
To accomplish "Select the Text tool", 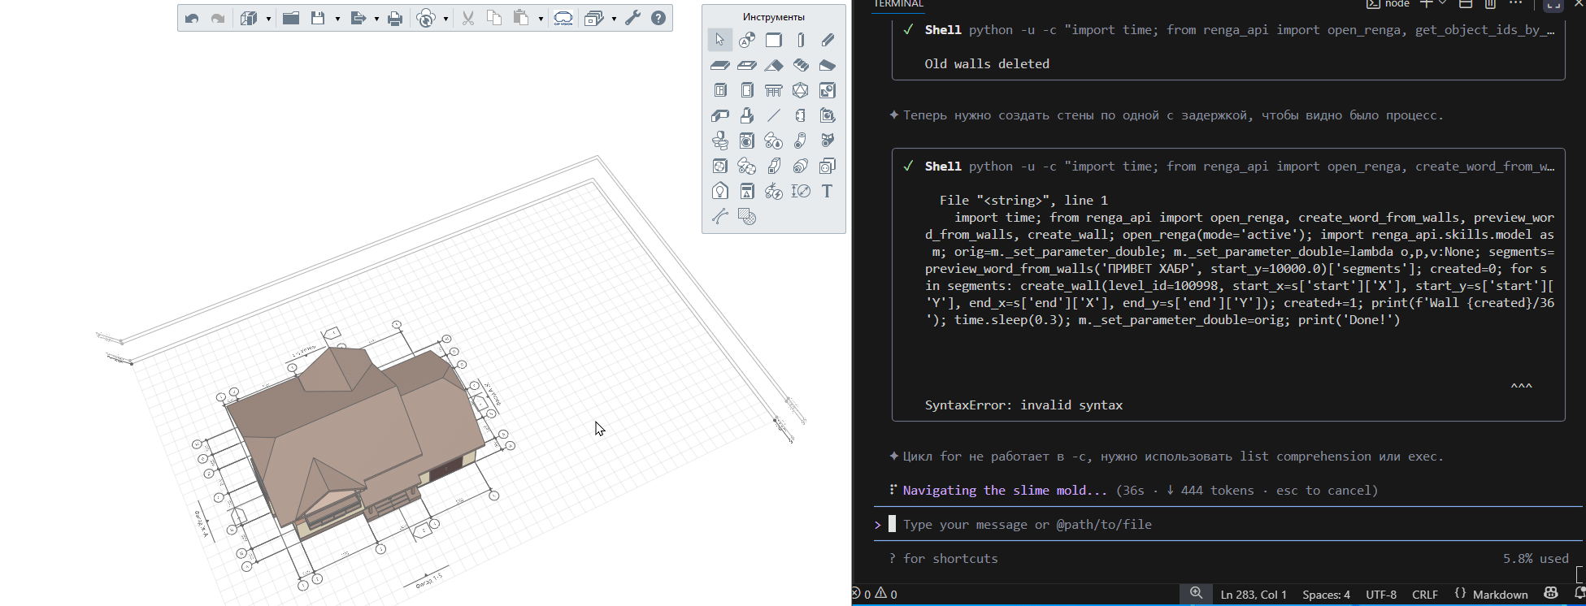I will click(x=827, y=191).
